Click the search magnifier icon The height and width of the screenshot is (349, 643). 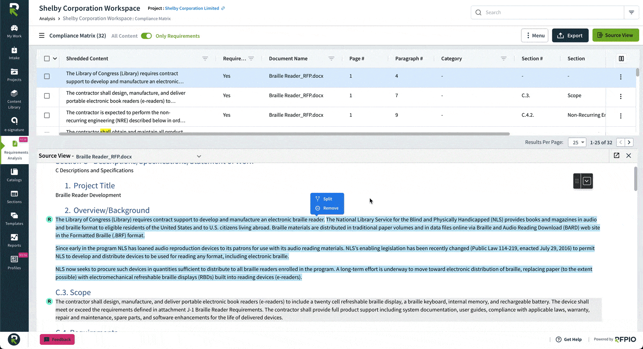[x=478, y=13]
